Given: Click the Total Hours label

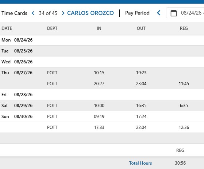Looking at the screenshot, I should [x=141, y=163].
